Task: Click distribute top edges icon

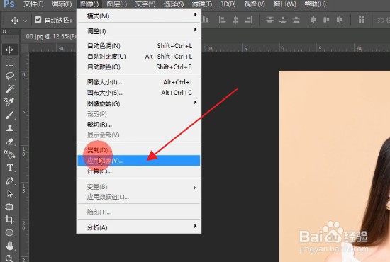Action: click(x=269, y=20)
